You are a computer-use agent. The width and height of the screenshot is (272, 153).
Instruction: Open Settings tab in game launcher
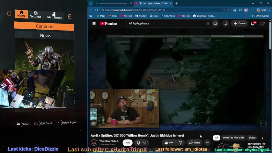[36, 15]
